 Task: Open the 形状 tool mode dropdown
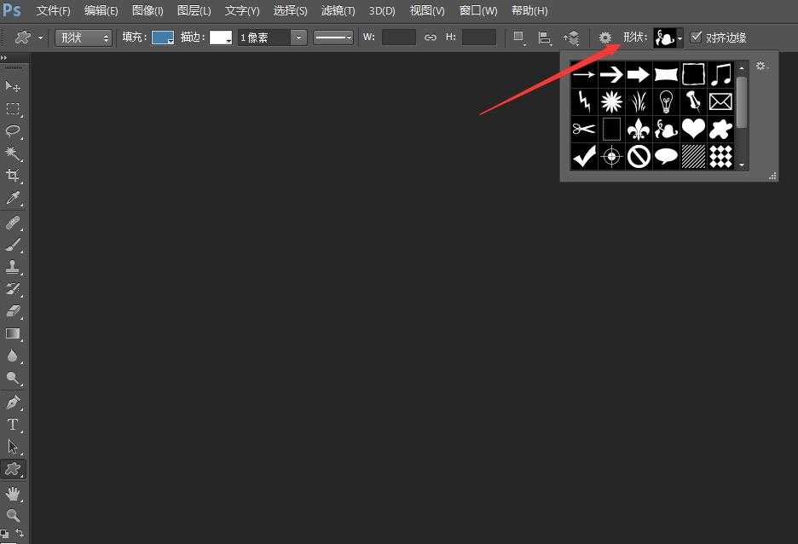point(84,38)
